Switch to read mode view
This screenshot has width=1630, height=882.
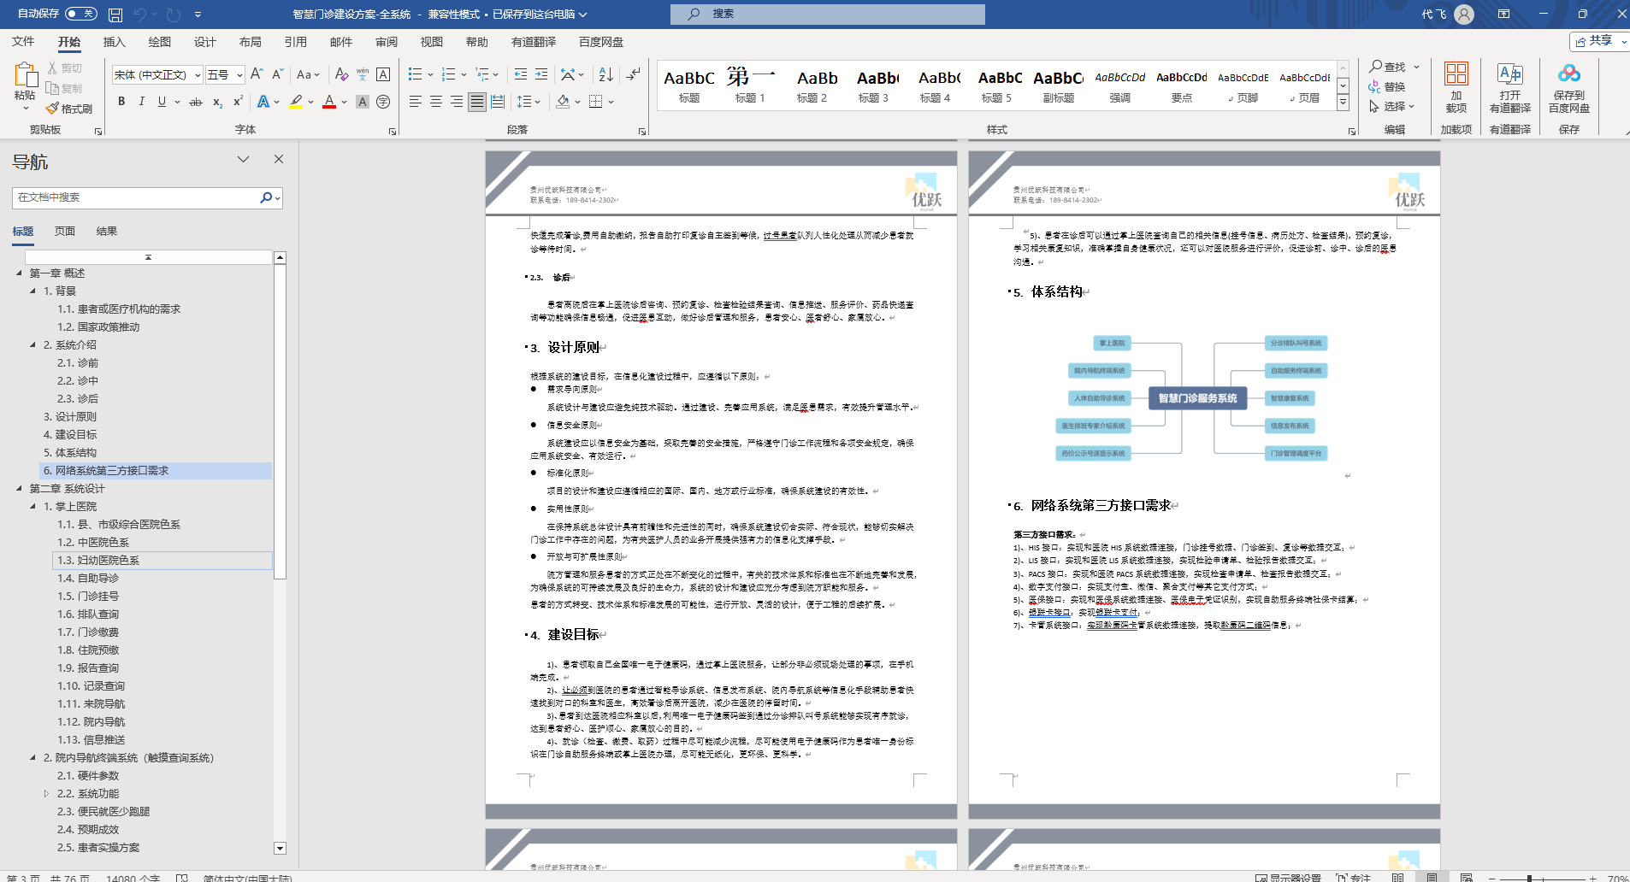click(x=1397, y=877)
